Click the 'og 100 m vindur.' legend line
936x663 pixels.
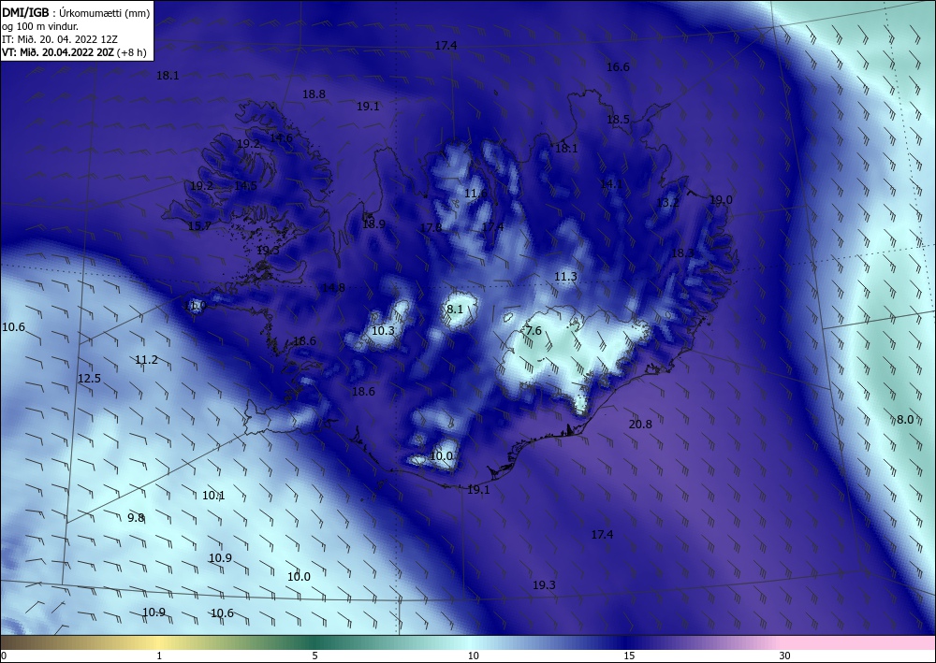click(40, 26)
